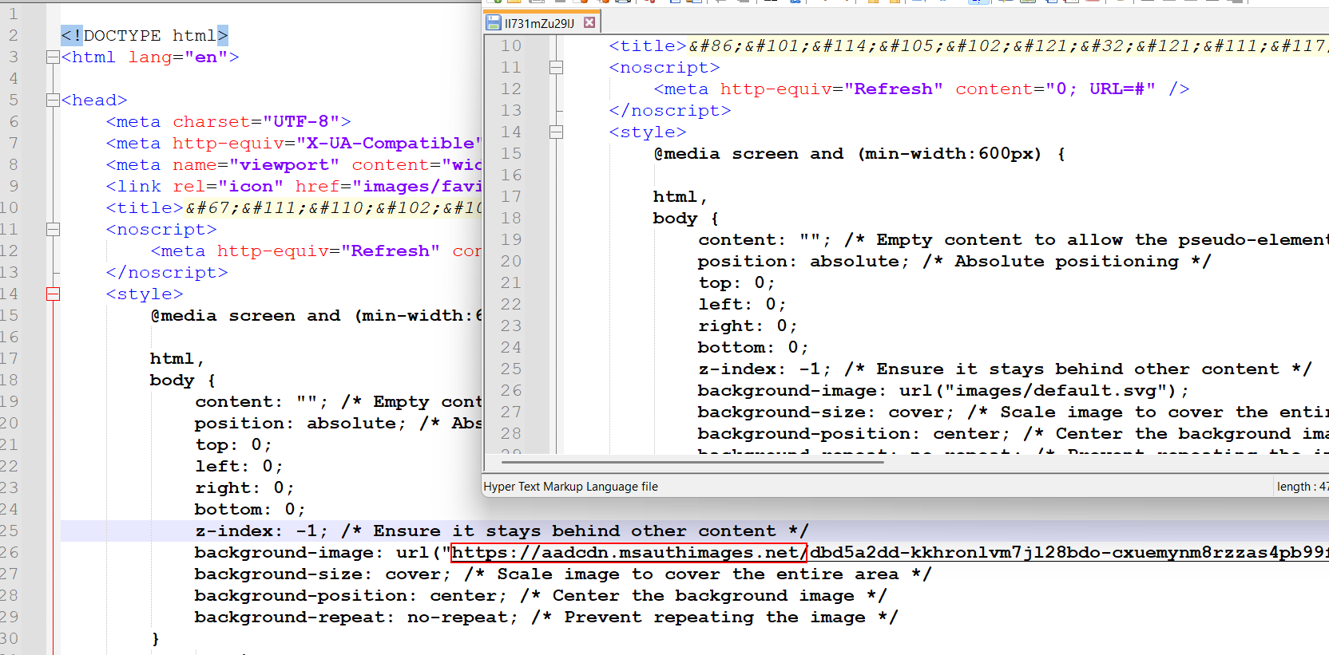
Task: Click the meta Refresh line in front window
Action: [x=922, y=89]
